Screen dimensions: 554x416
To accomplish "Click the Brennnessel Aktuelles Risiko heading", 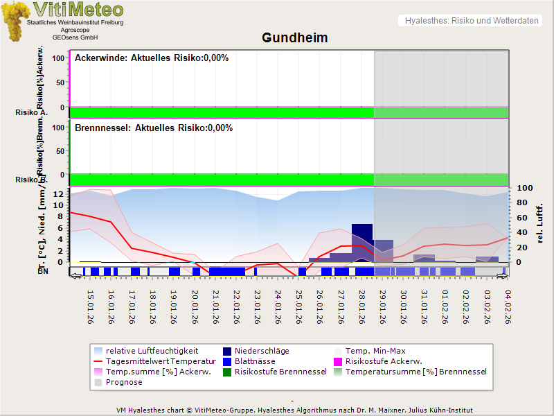I will (x=154, y=128).
